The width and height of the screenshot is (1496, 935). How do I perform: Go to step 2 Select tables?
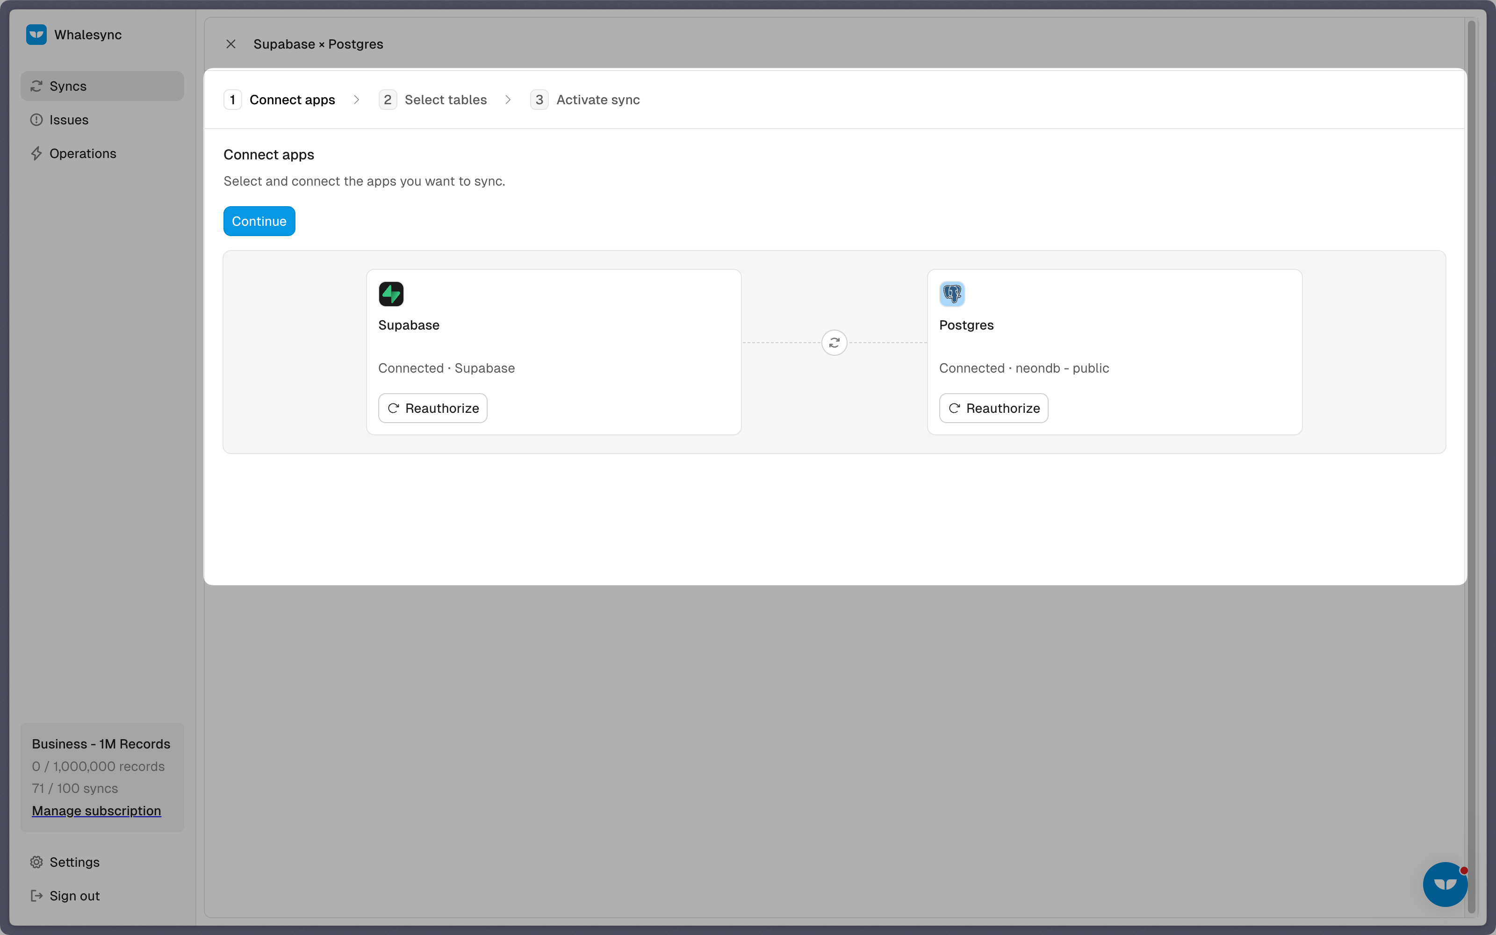click(x=433, y=100)
